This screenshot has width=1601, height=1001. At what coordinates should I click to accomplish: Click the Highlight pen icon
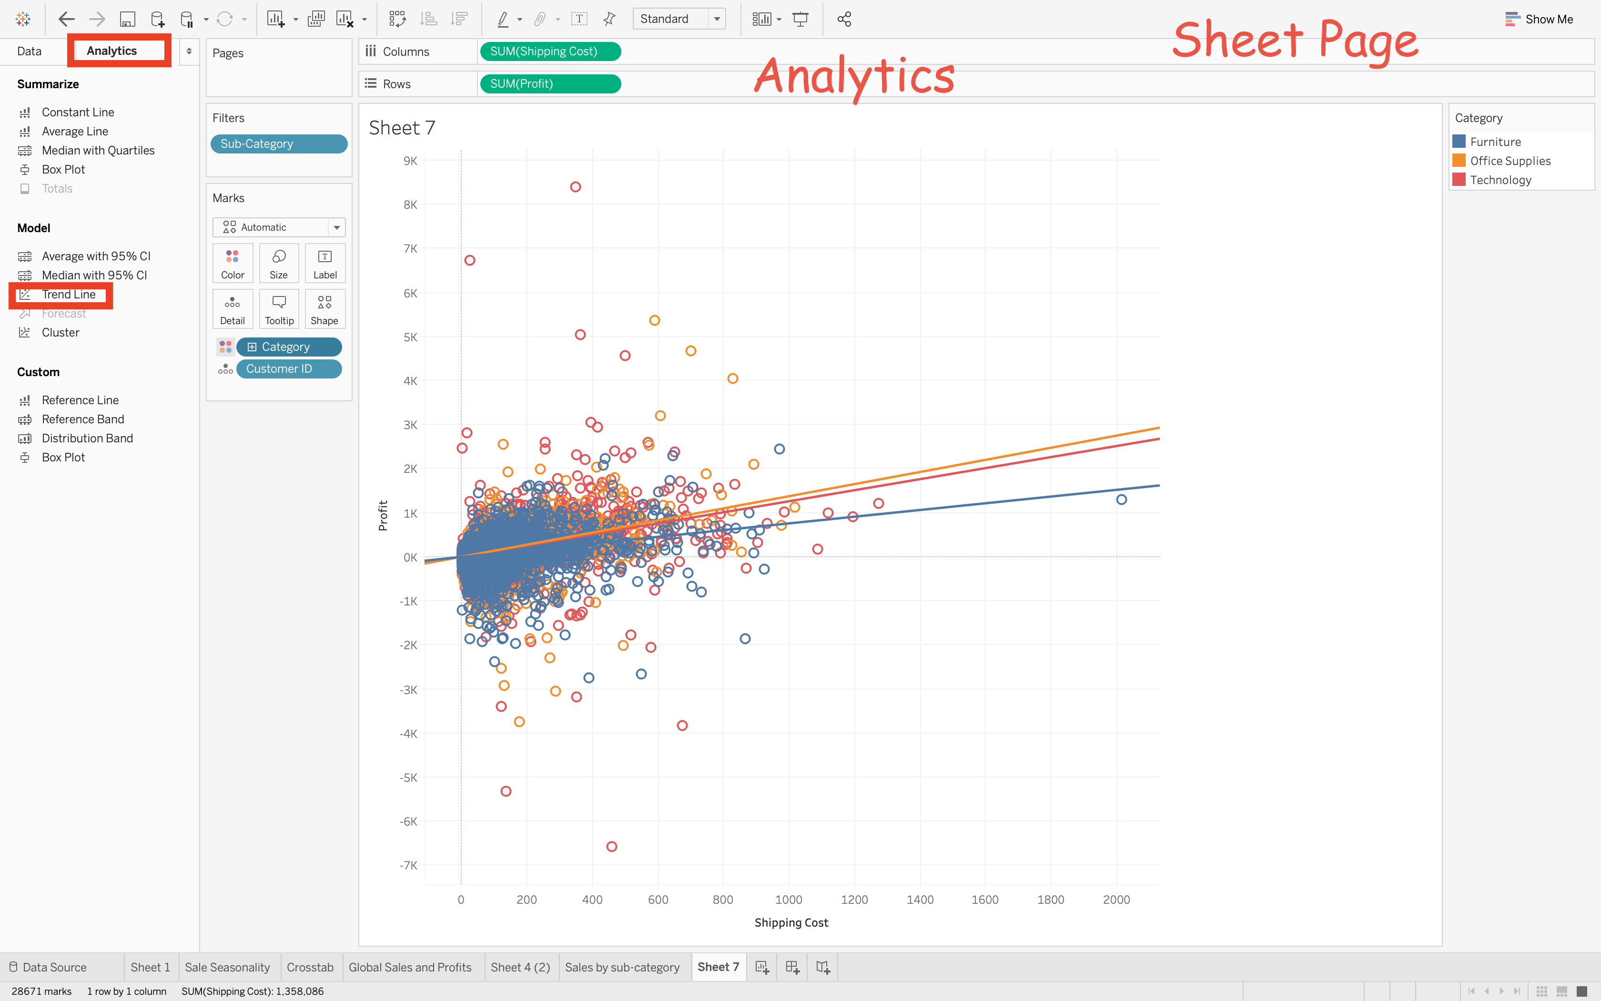click(503, 19)
